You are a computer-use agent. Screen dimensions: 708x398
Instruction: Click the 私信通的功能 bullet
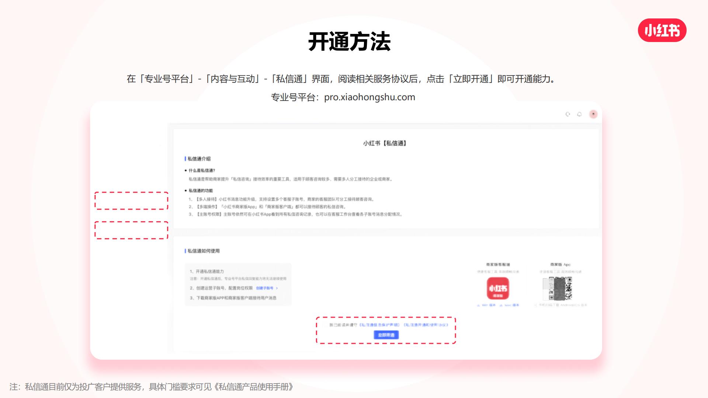point(201,191)
